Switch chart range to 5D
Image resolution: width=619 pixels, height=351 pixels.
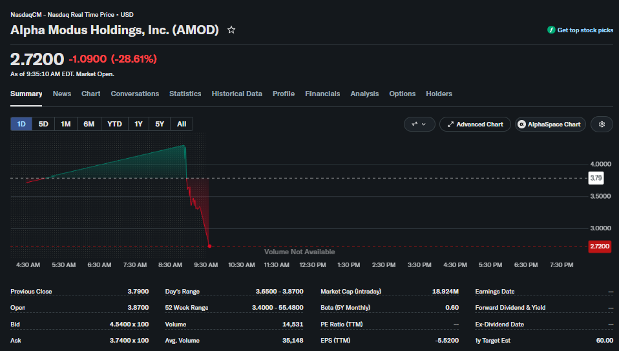click(x=43, y=124)
